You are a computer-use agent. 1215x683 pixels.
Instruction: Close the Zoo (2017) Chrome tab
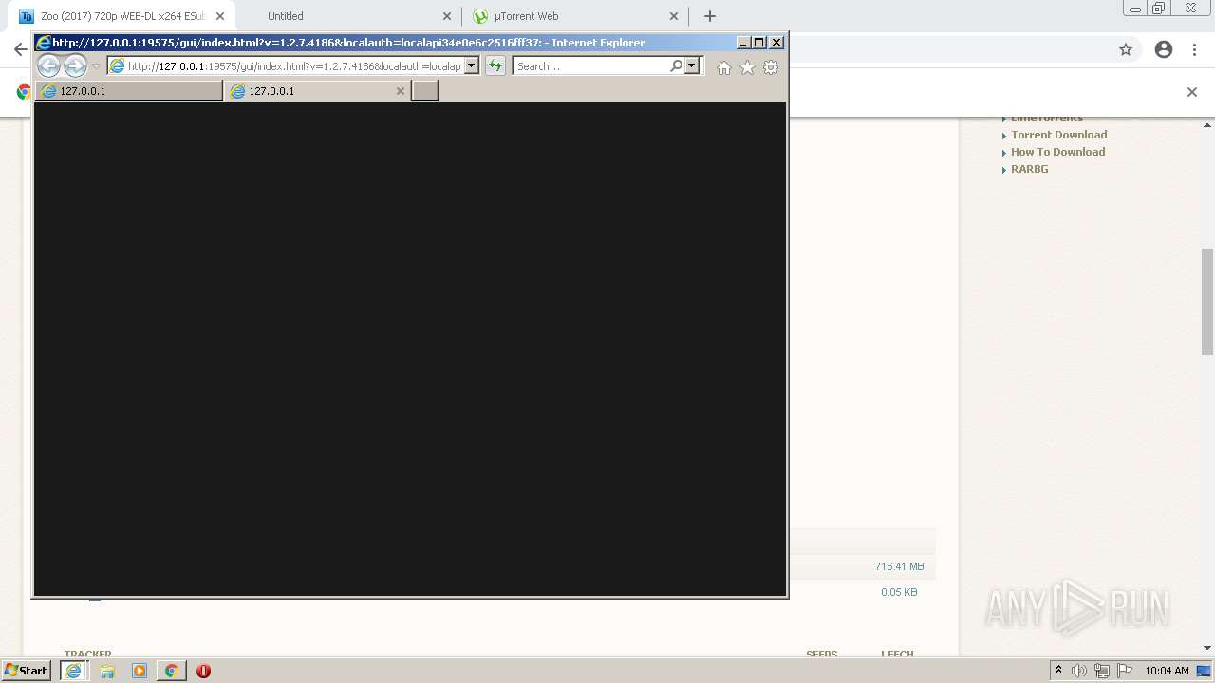[220, 16]
